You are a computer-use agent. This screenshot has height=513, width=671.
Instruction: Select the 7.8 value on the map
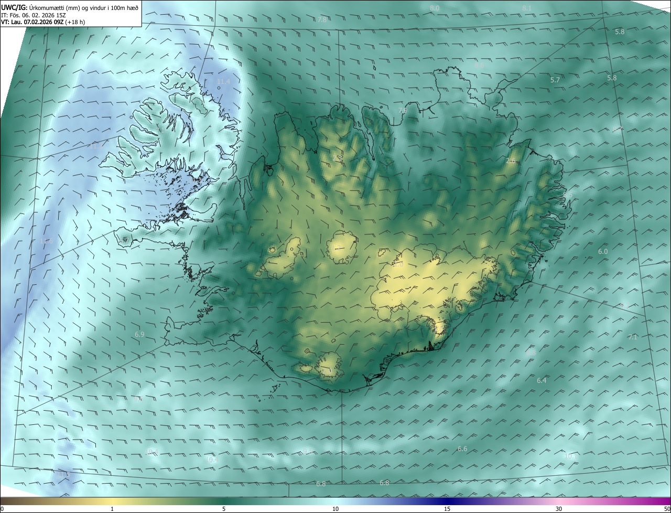pyautogui.click(x=322, y=19)
